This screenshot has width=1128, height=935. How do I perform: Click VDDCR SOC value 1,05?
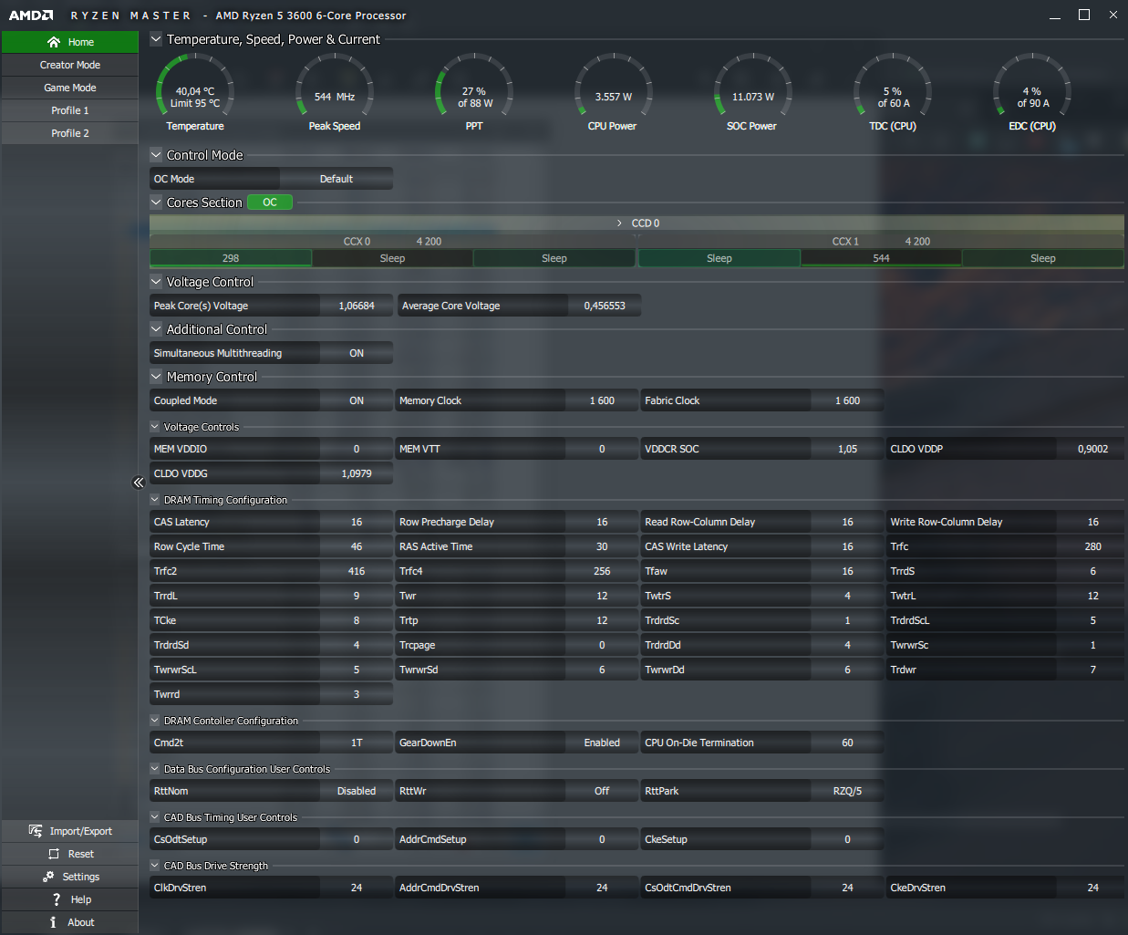[847, 449]
